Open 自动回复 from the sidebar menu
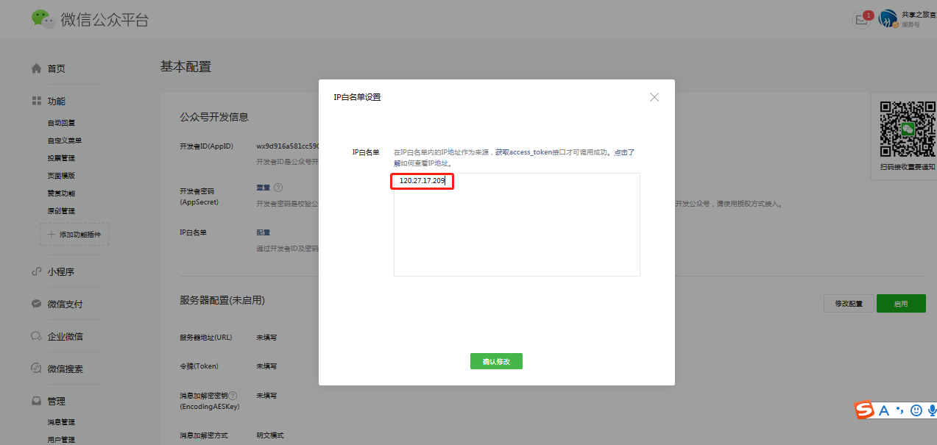Viewport: 937px width, 445px height. [x=63, y=122]
